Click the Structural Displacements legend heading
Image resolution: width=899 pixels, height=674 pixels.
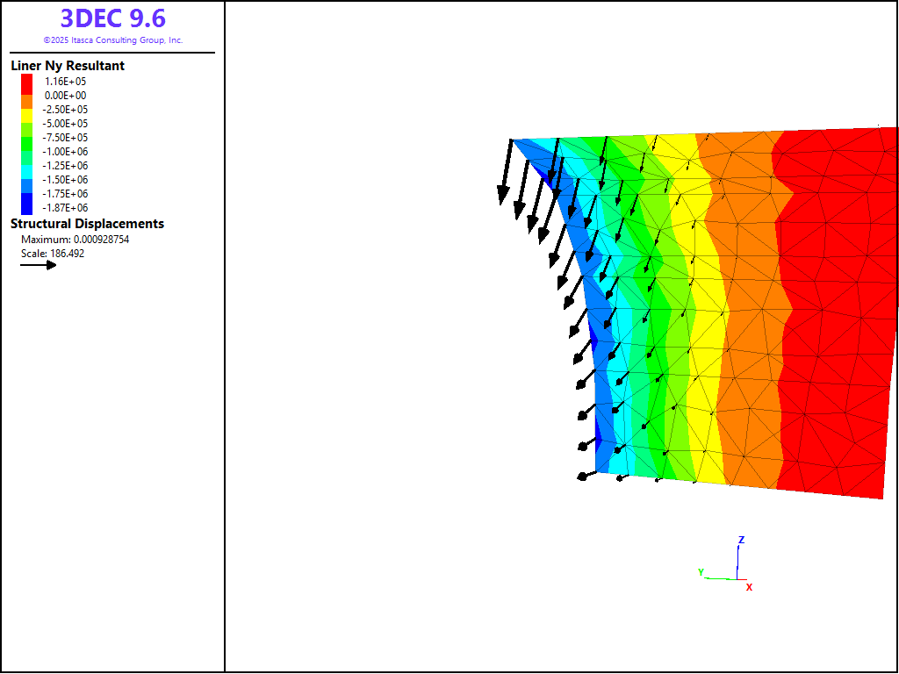coord(87,224)
